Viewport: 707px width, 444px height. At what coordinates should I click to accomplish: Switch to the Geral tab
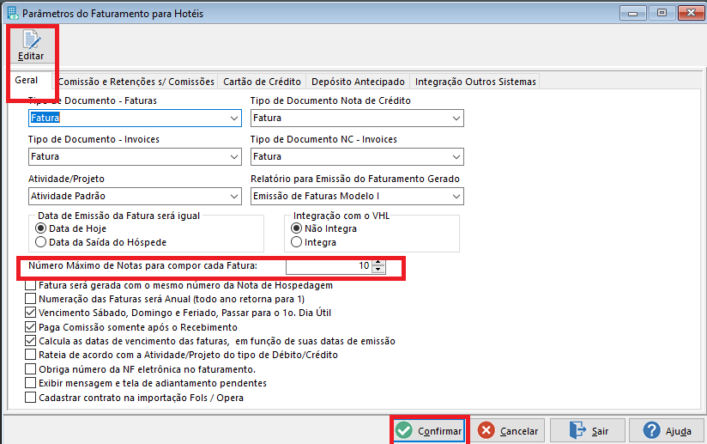click(x=26, y=81)
